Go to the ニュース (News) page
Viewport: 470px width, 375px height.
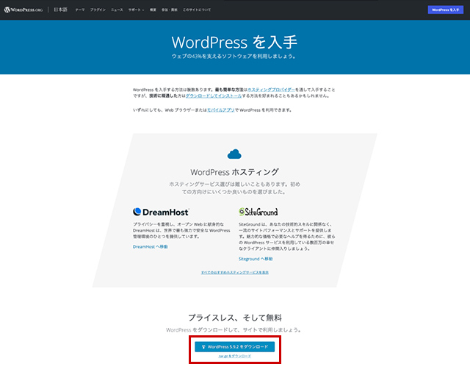tap(117, 10)
